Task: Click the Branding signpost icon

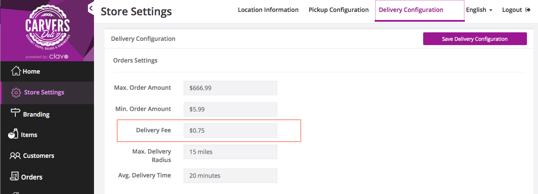Action: pyautogui.click(x=16, y=113)
